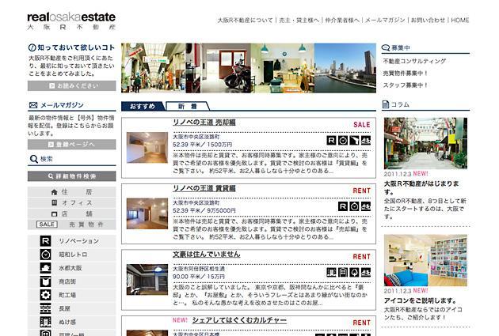This screenshot has height=336, width=499.
Task: Open the リノベの王道 賃貸編 listing title
Action: click(x=204, y=188)
